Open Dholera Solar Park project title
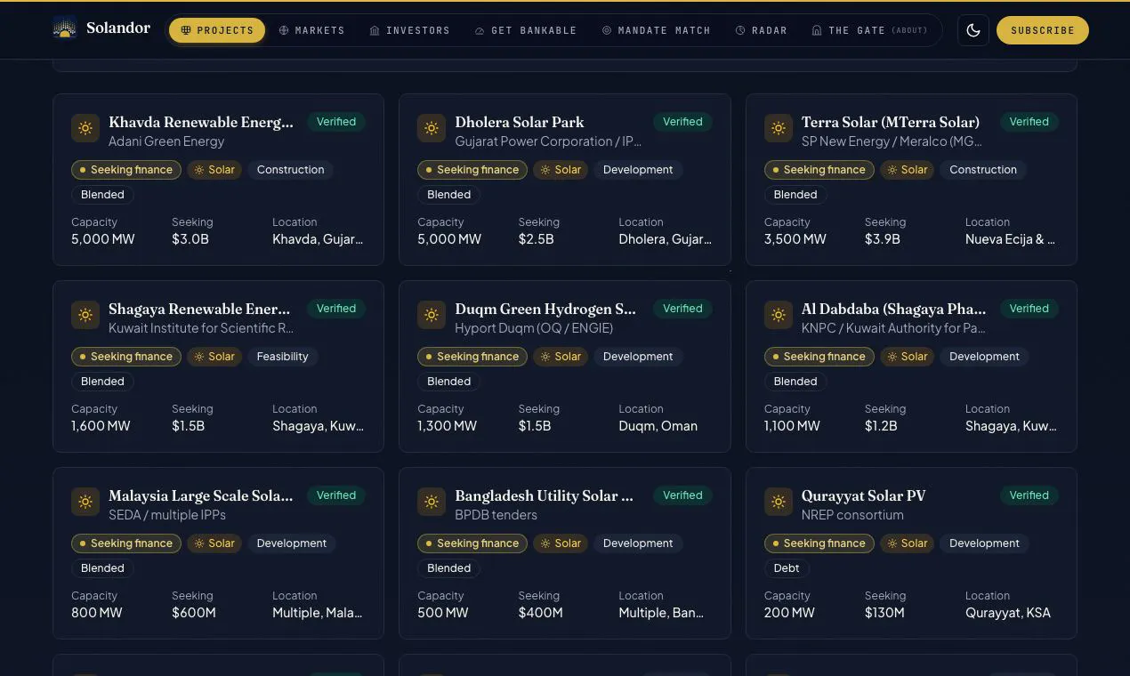Image resolution: width=1130 pixels, height=676 pixels. coord(520,122)
